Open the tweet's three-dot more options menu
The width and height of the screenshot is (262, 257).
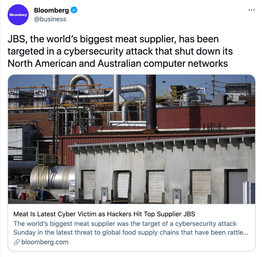coord(252,10)
